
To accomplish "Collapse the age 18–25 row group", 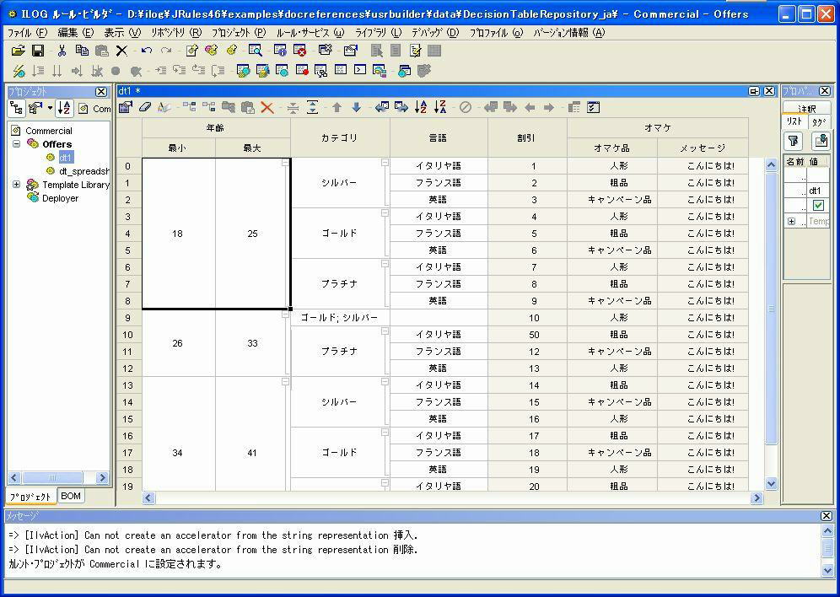I will point(286,163).
